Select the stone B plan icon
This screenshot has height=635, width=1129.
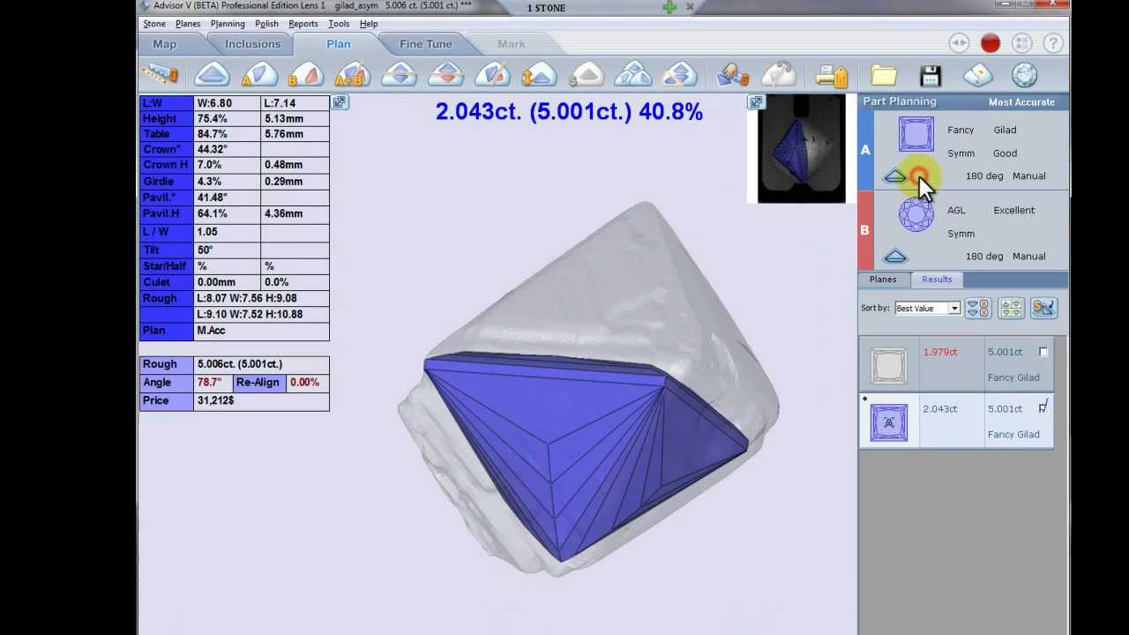point(305,75)
